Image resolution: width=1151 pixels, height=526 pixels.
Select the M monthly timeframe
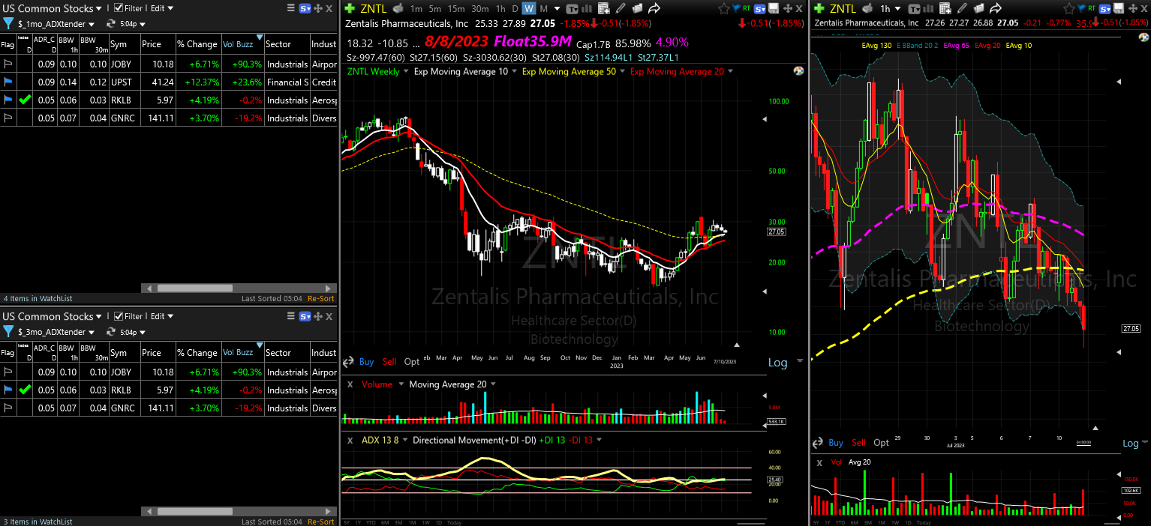pos(543,9)
